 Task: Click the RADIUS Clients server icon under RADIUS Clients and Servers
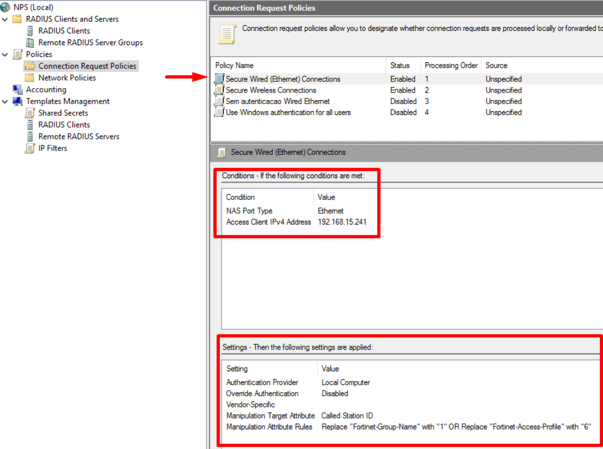point(30,31)
